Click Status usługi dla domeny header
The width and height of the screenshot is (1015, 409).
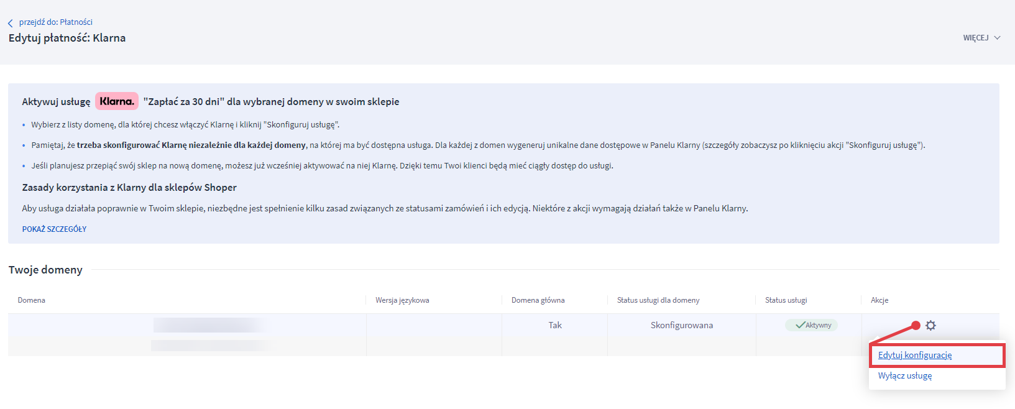tap(658, 300)
